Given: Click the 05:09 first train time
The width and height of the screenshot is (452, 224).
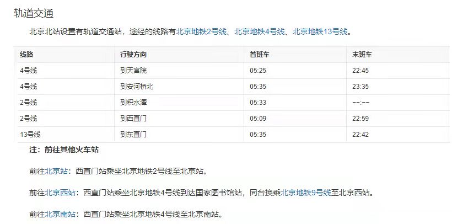Looking at the screenshot, I should (x=258, y=119).
